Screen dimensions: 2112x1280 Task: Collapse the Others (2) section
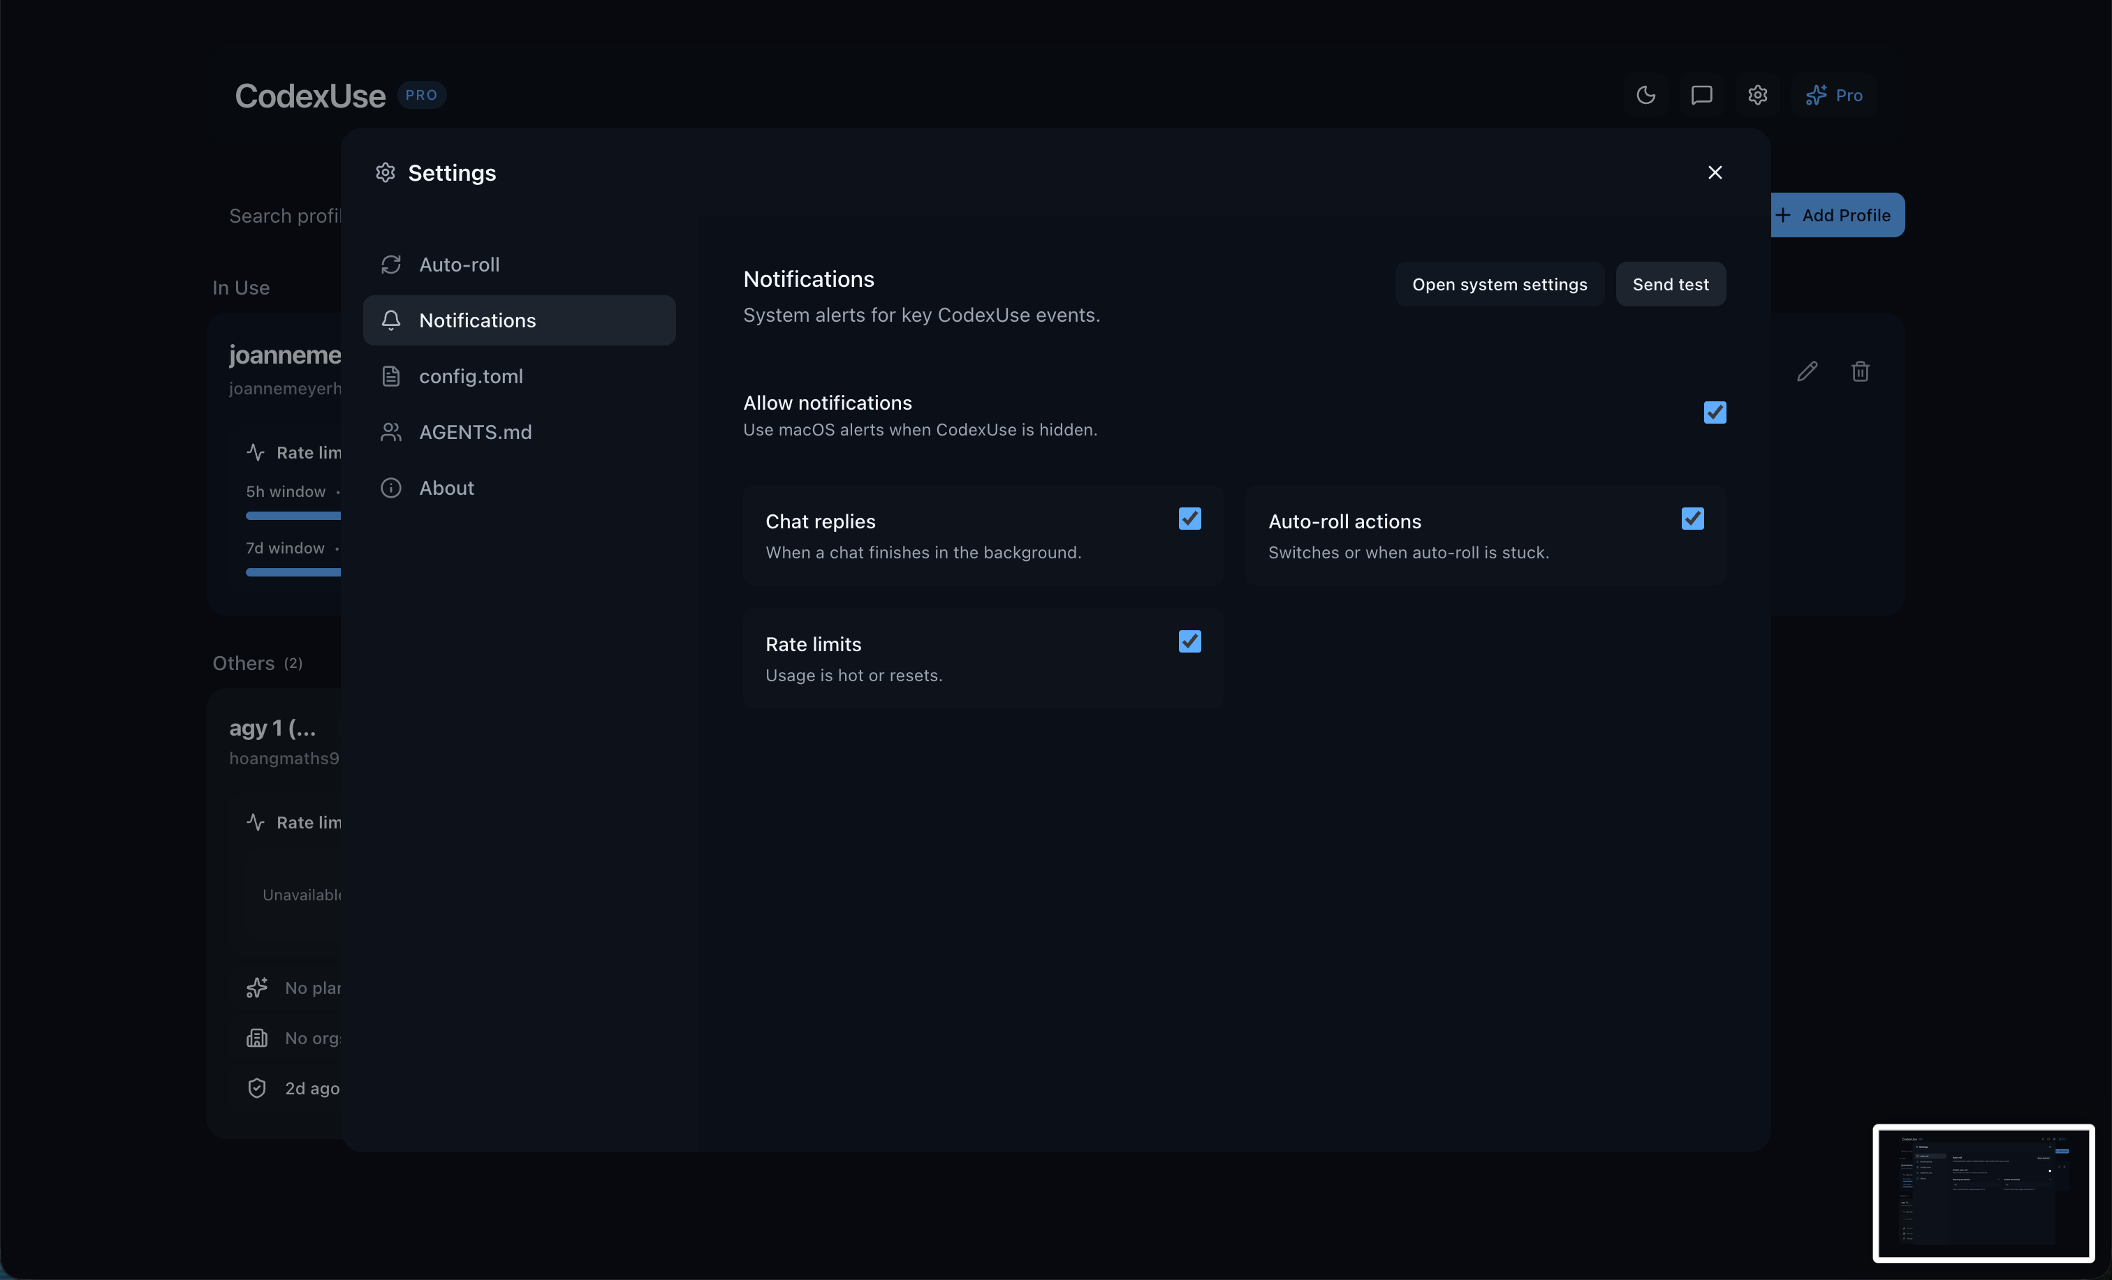[257, 662]
